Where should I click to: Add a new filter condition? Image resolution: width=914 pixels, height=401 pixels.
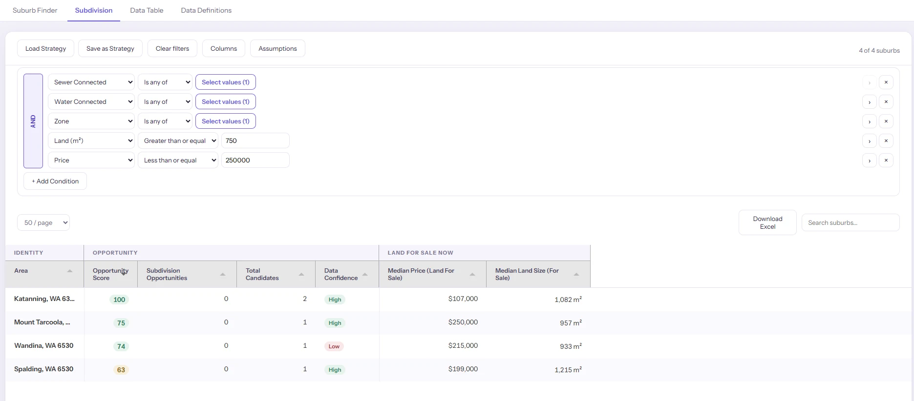pyautogui.click(x=55, y=181)
